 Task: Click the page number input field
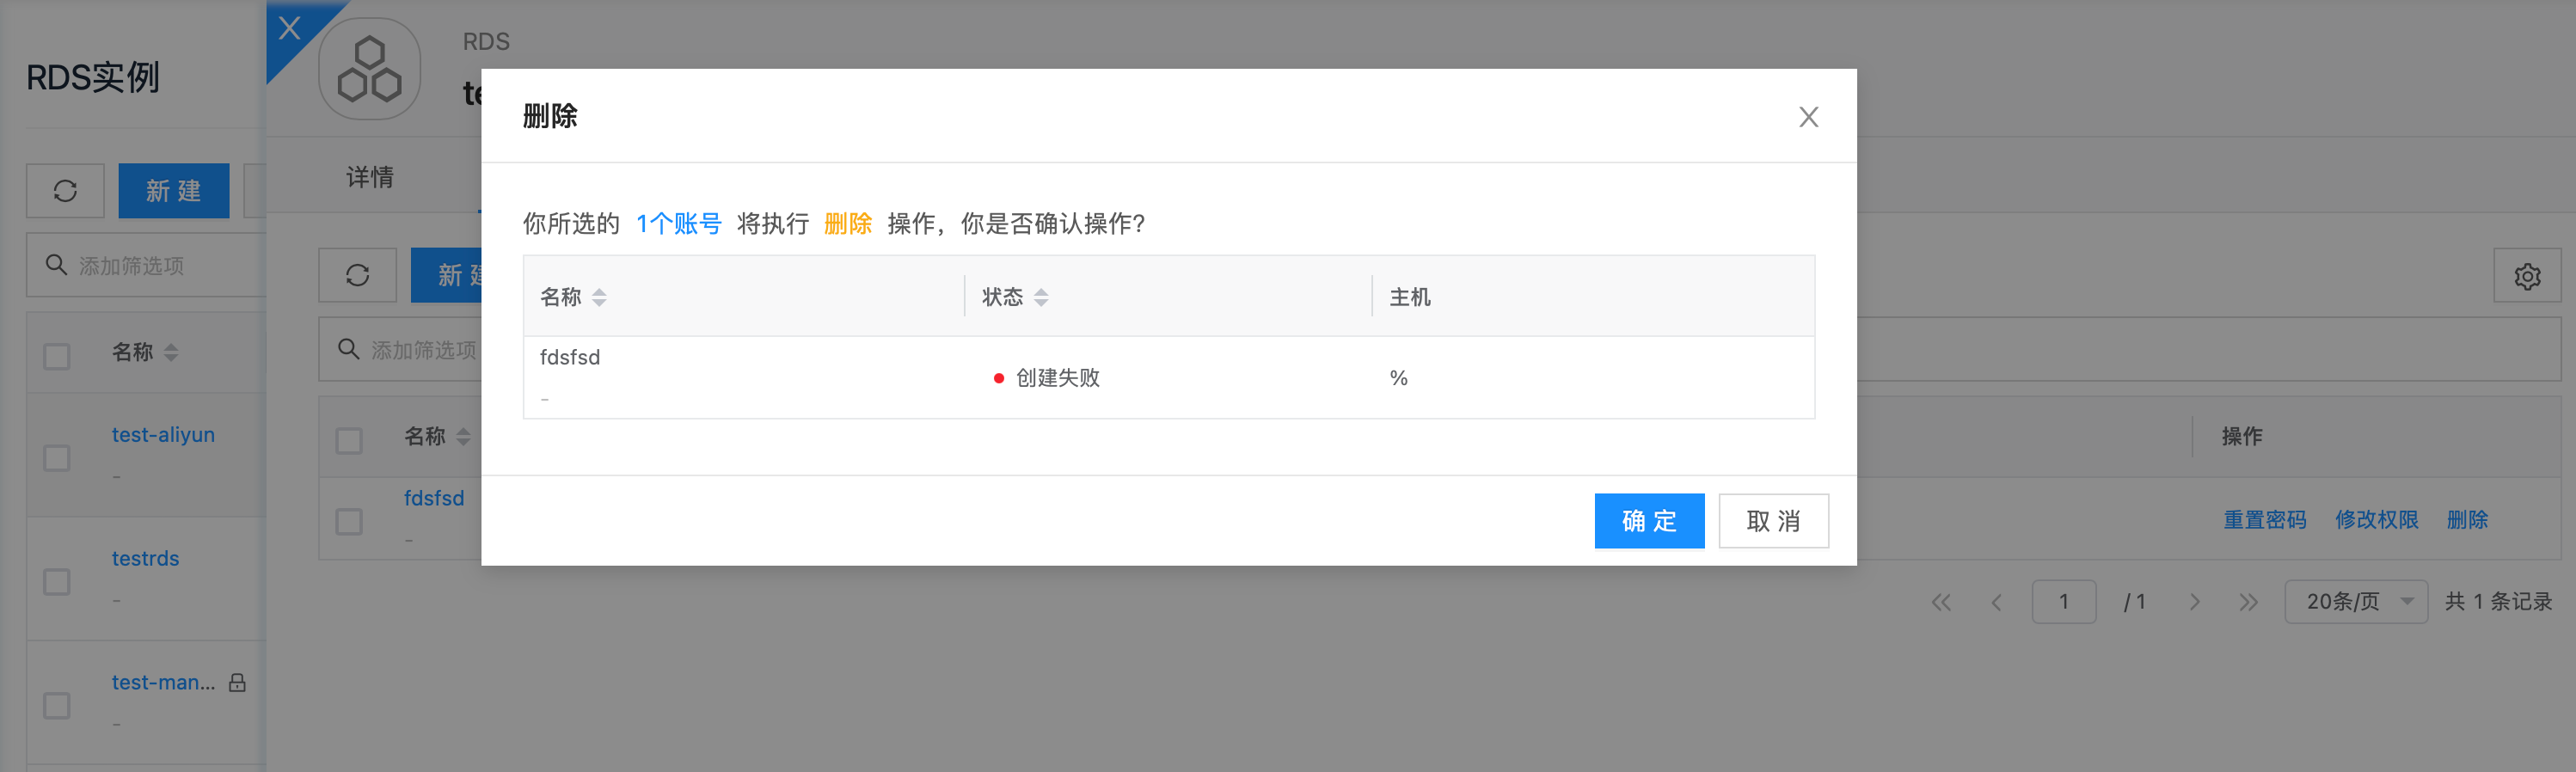click(2063, 602)
